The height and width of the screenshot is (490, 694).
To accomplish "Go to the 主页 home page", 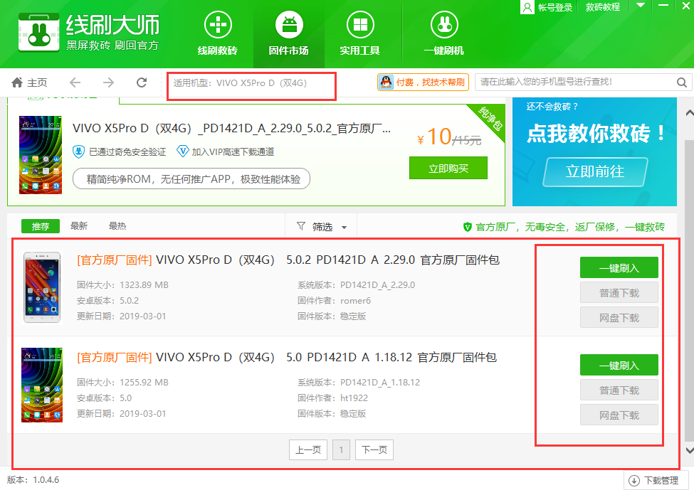I will click(29, 82).
